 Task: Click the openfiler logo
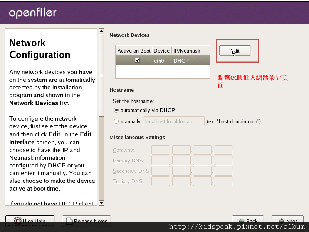33,13
